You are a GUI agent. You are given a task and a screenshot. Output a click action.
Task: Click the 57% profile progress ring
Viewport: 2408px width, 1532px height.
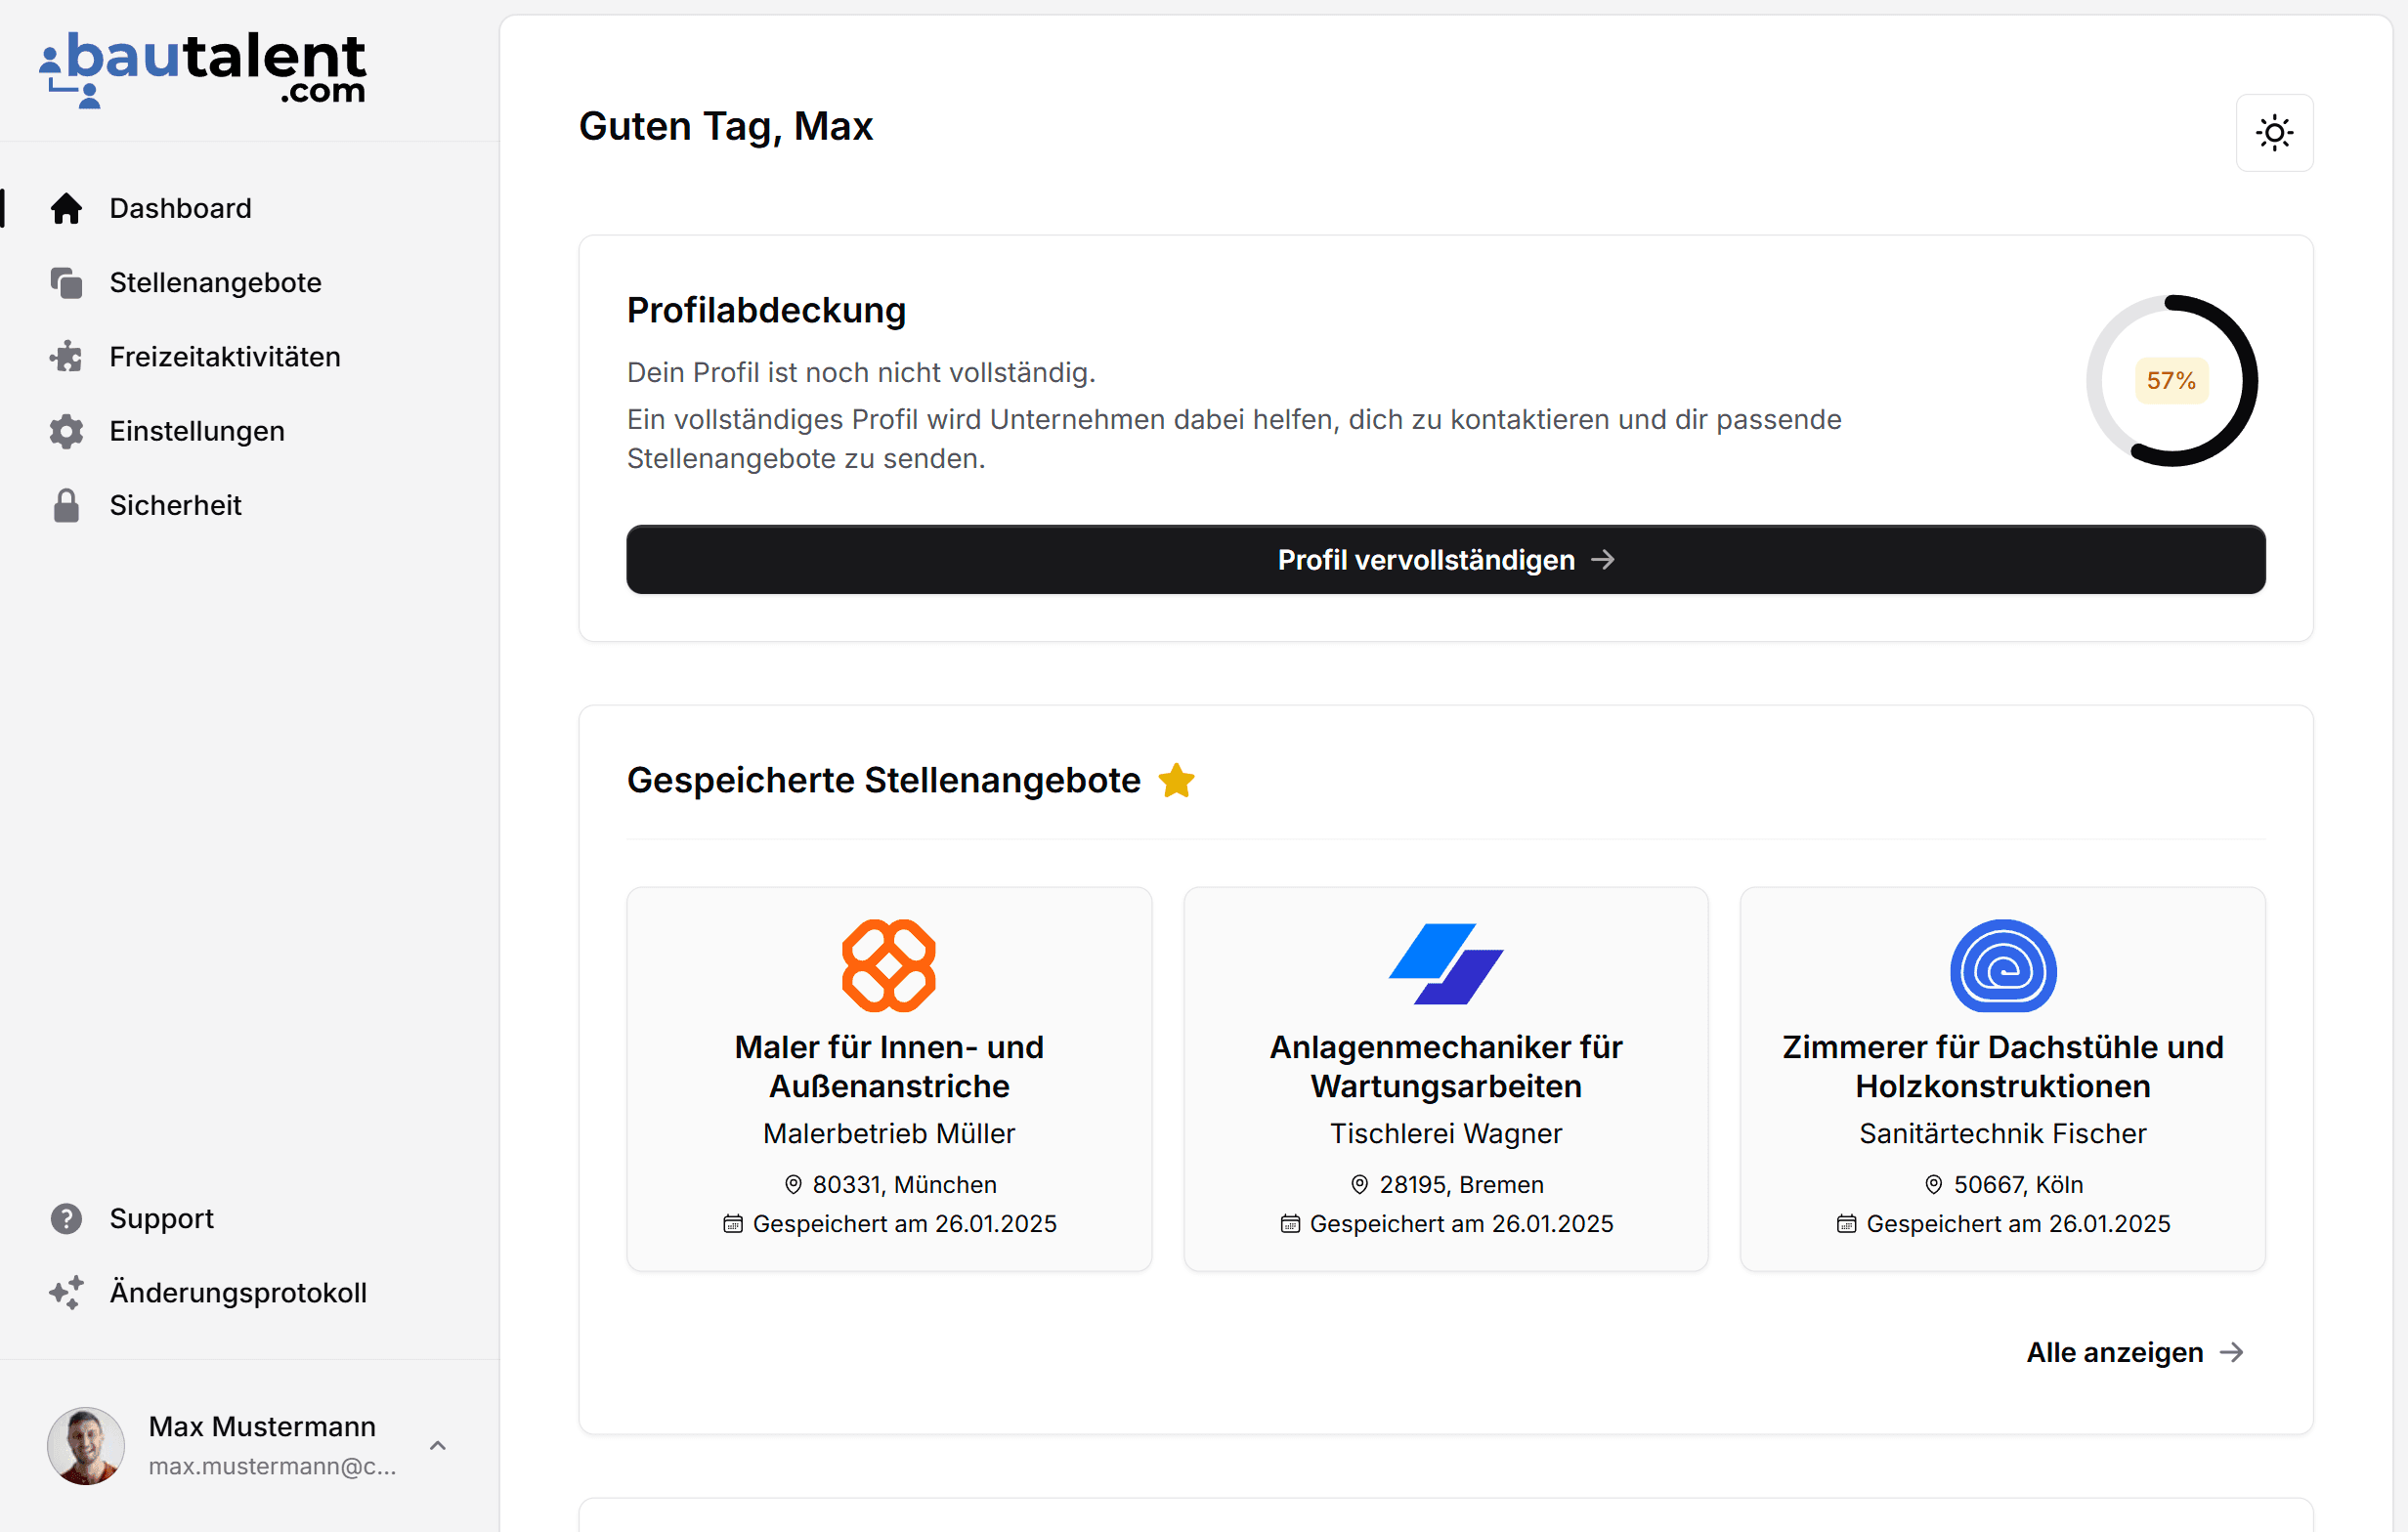click(x=2171, y=381)
